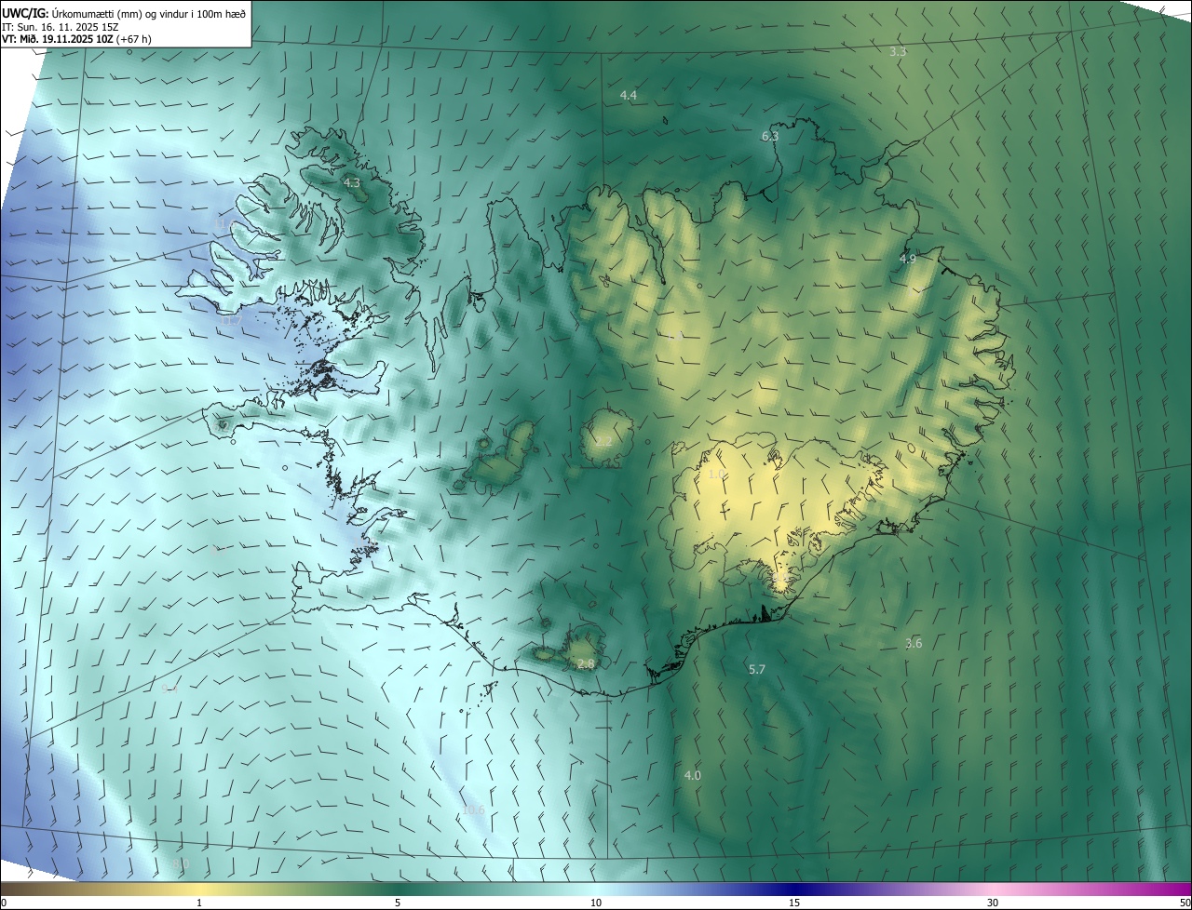This screenshot has width=1192, height=910.
Task: Click the 4.9 value label in the northeast
Action: [907, 259]
